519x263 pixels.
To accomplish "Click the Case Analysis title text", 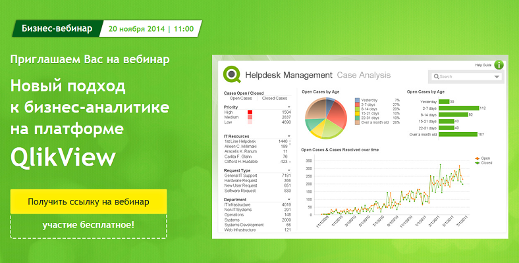I will [x=364, y=75].
